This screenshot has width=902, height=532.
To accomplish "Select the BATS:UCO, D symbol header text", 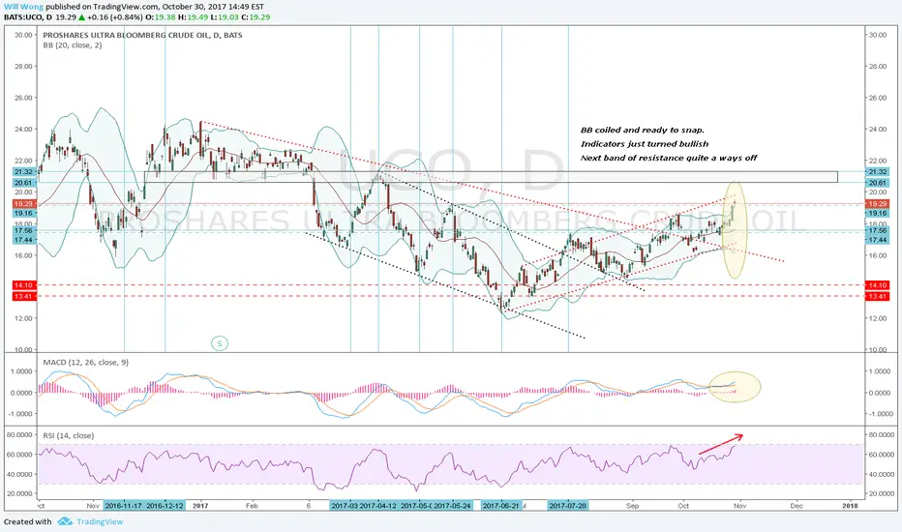I will (x=28, y=17).
